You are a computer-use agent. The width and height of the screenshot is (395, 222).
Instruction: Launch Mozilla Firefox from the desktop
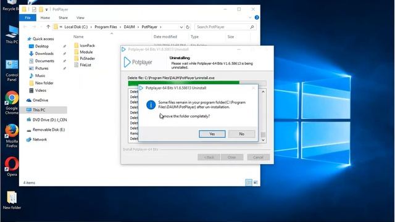12,136
